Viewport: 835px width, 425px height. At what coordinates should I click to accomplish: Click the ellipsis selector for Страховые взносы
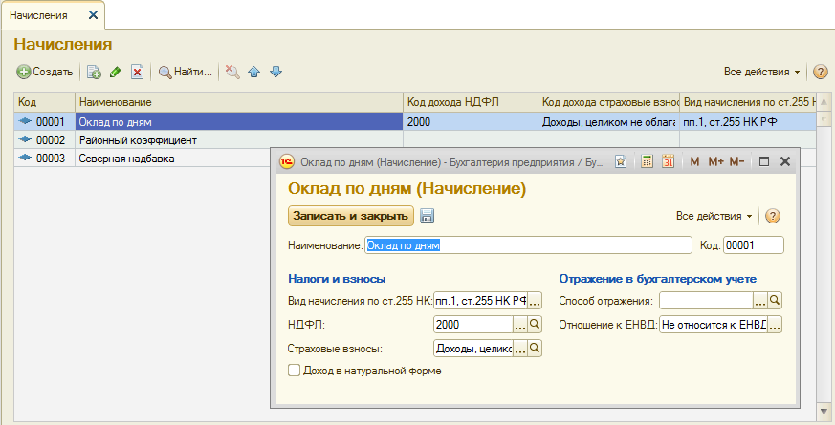(x=521, y=350)
